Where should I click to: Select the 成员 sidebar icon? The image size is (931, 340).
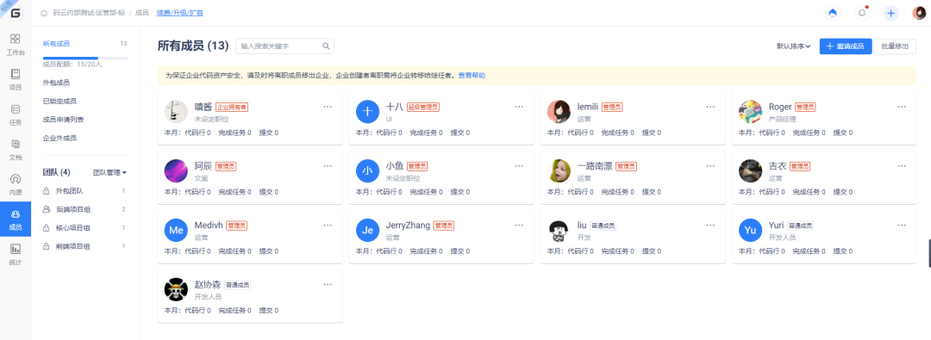click(x=16, y=219)
